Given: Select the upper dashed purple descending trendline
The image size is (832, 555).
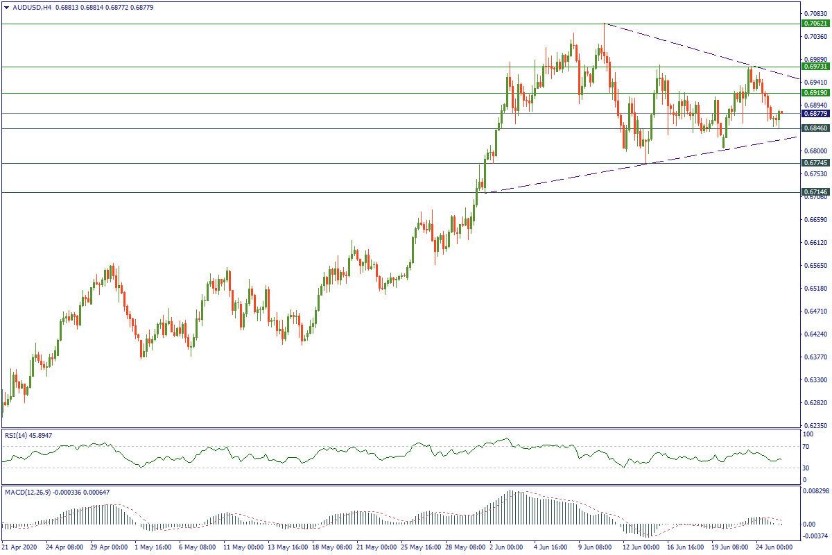Looking at the screenshot, I should pyautogui.click(x=693, y=50).
